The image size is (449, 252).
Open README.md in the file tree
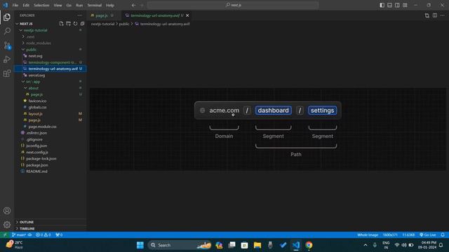point(36,171)
